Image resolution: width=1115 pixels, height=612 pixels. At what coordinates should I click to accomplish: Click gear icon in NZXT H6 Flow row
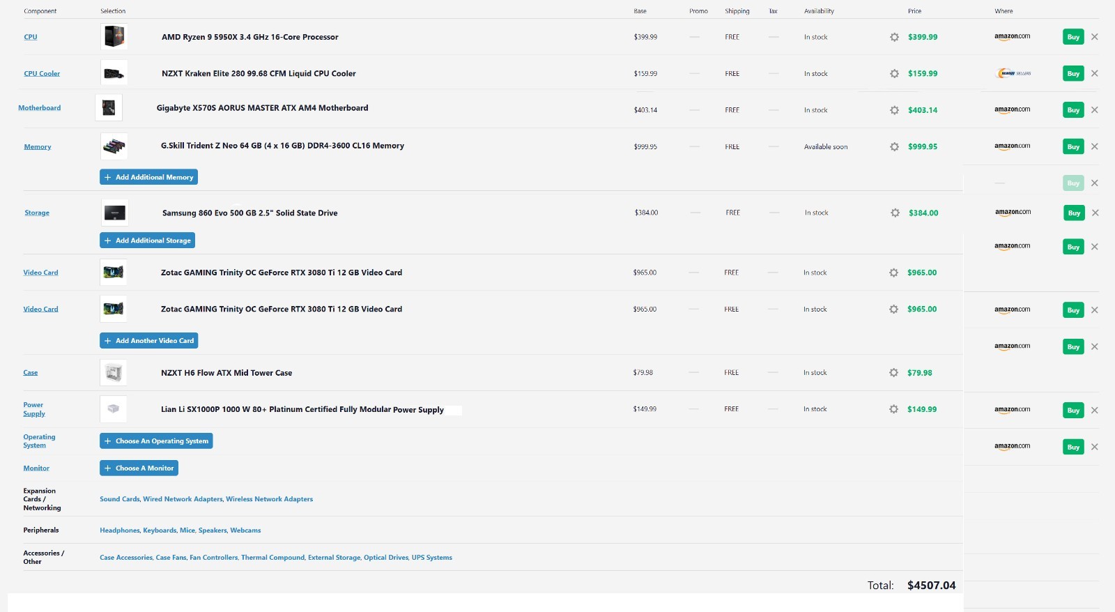tap(893, 373)
